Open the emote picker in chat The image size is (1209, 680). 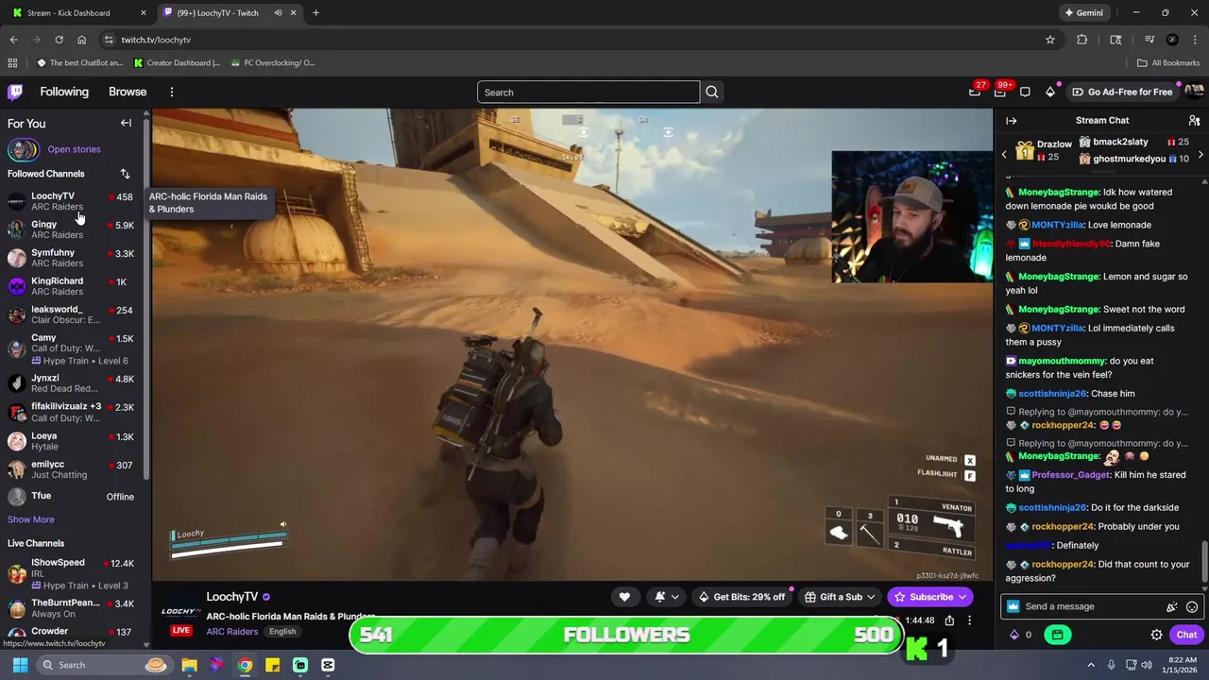[x=1192, y=607]
